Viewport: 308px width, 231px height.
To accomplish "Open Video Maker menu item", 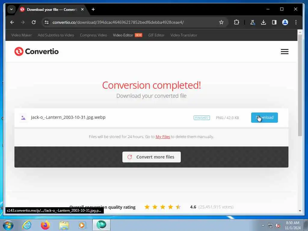I will [21, 35].
